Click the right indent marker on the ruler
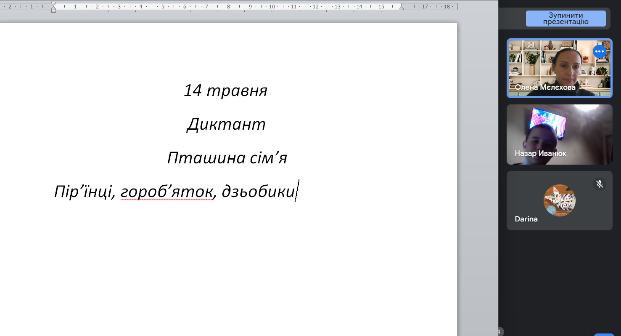The image size is (621, 336). pos(401,8)
